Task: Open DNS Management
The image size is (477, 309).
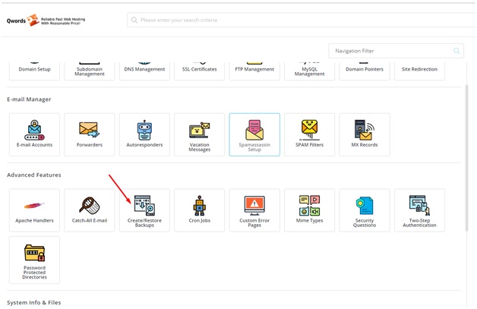Action: (x=144, y=68)
